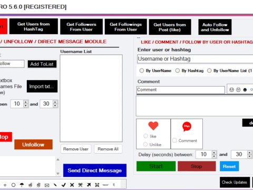
Task: Click the red comment bubble icon
Action: (x=187, y=127)
